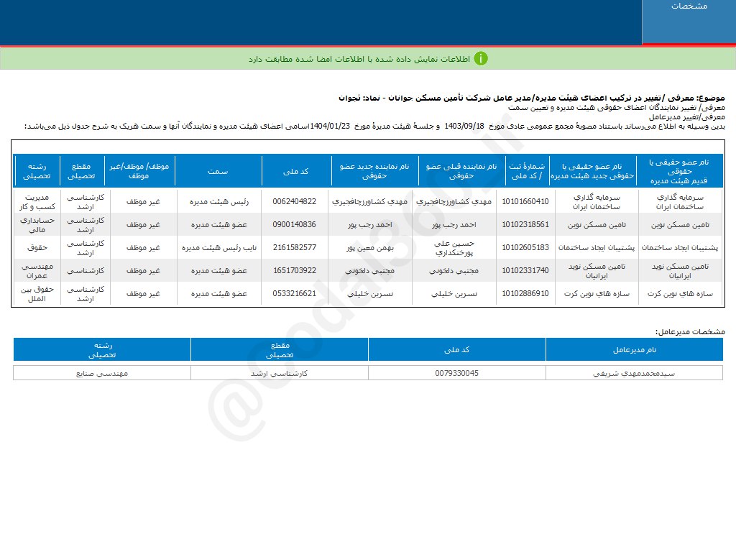
Task: Click the 'کد ملی' header in the CEO table
Action: pyautogui.click(x=456, y=350)
